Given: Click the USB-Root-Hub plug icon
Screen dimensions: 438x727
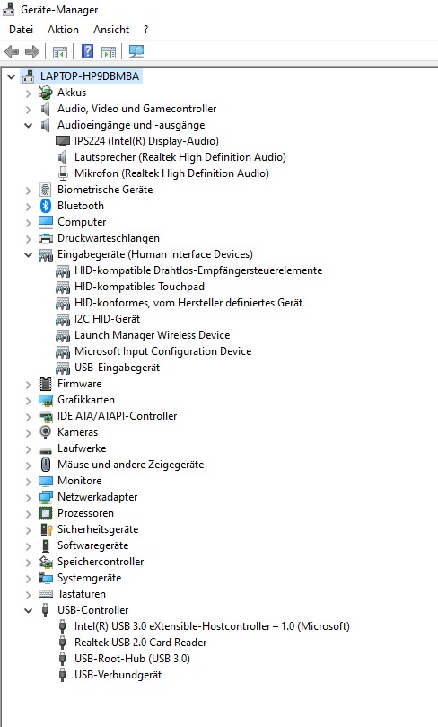Looking at the screenshot, I should 63,659.
